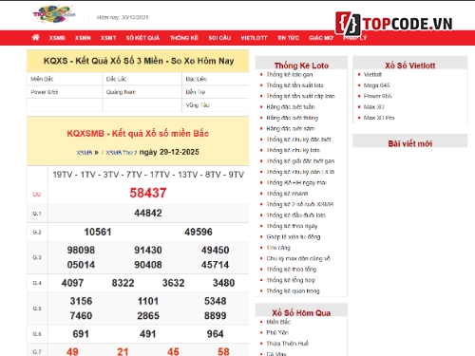This screenshot has width=475, height=356.
Task: Open Chu kỳ max dàn cùng về
Action: [x=298, y=258]
